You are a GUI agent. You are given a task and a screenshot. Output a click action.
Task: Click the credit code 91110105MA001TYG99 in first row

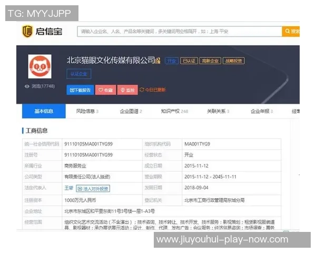[88, 144]
